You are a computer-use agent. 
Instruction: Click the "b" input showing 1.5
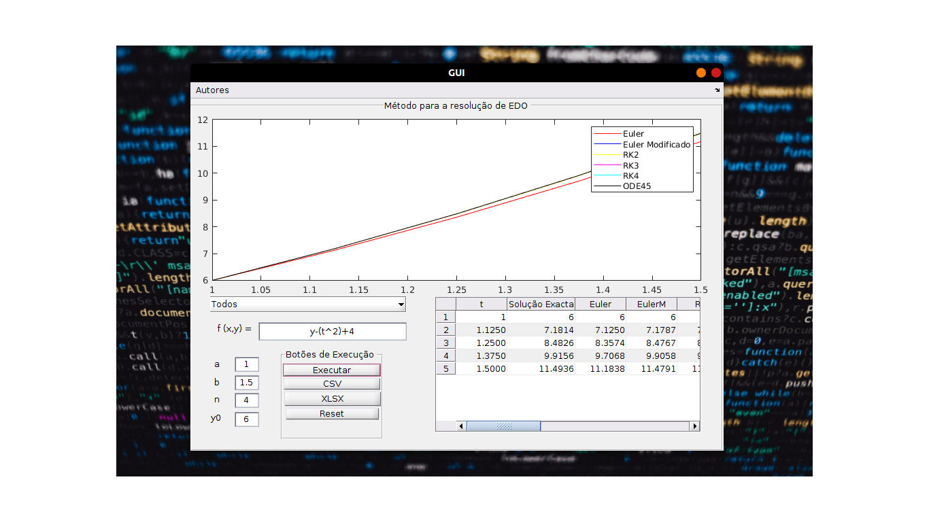(248, 383)
